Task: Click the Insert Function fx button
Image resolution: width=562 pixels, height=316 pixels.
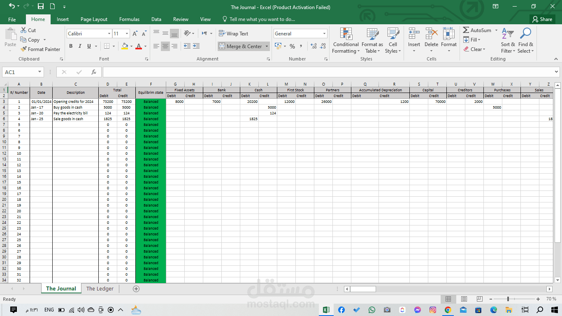Action: [94, 72]
